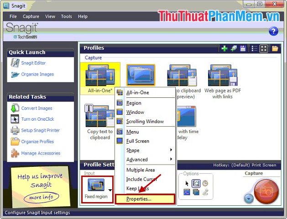Click Convert Images task
The width and height of the screenshot is (287, 219).
click(x=37, y=108)
